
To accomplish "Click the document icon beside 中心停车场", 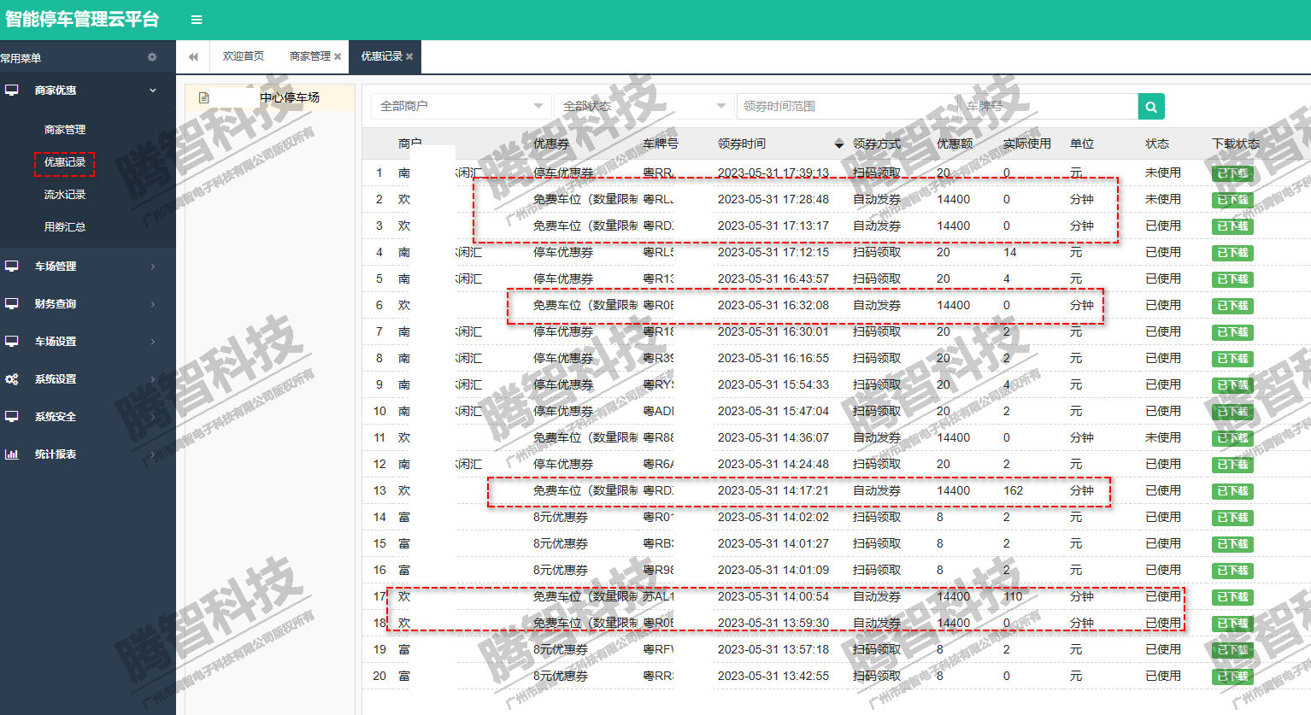I will coord(203,98).
